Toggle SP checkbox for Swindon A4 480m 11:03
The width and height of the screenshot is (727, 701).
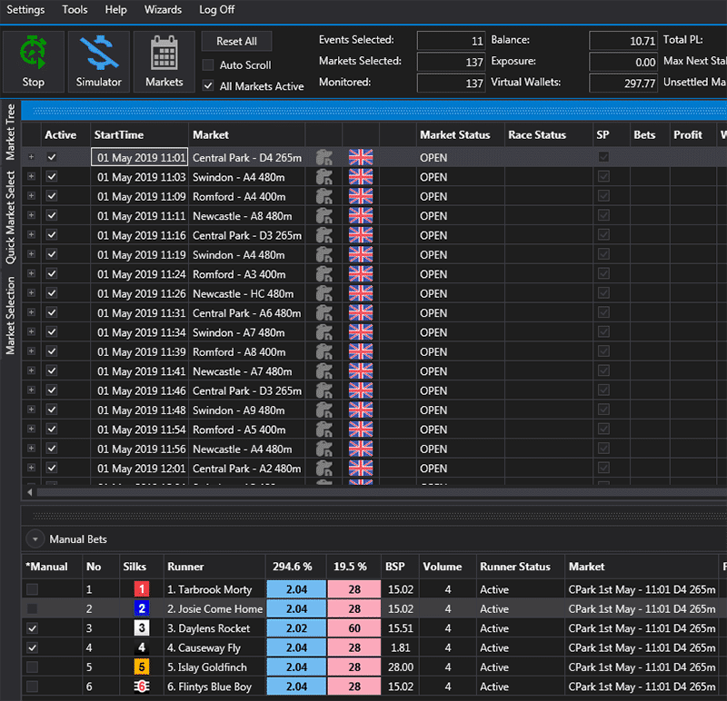(603, 177)
